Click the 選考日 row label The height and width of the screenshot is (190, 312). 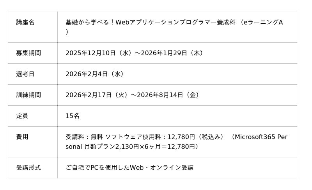(x=25, y=74)
